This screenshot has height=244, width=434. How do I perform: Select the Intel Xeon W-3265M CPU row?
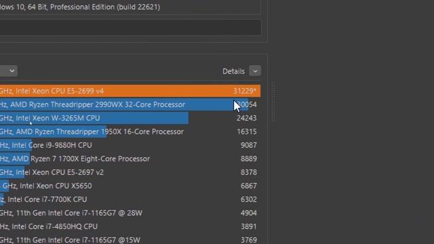tap(130, 118)
